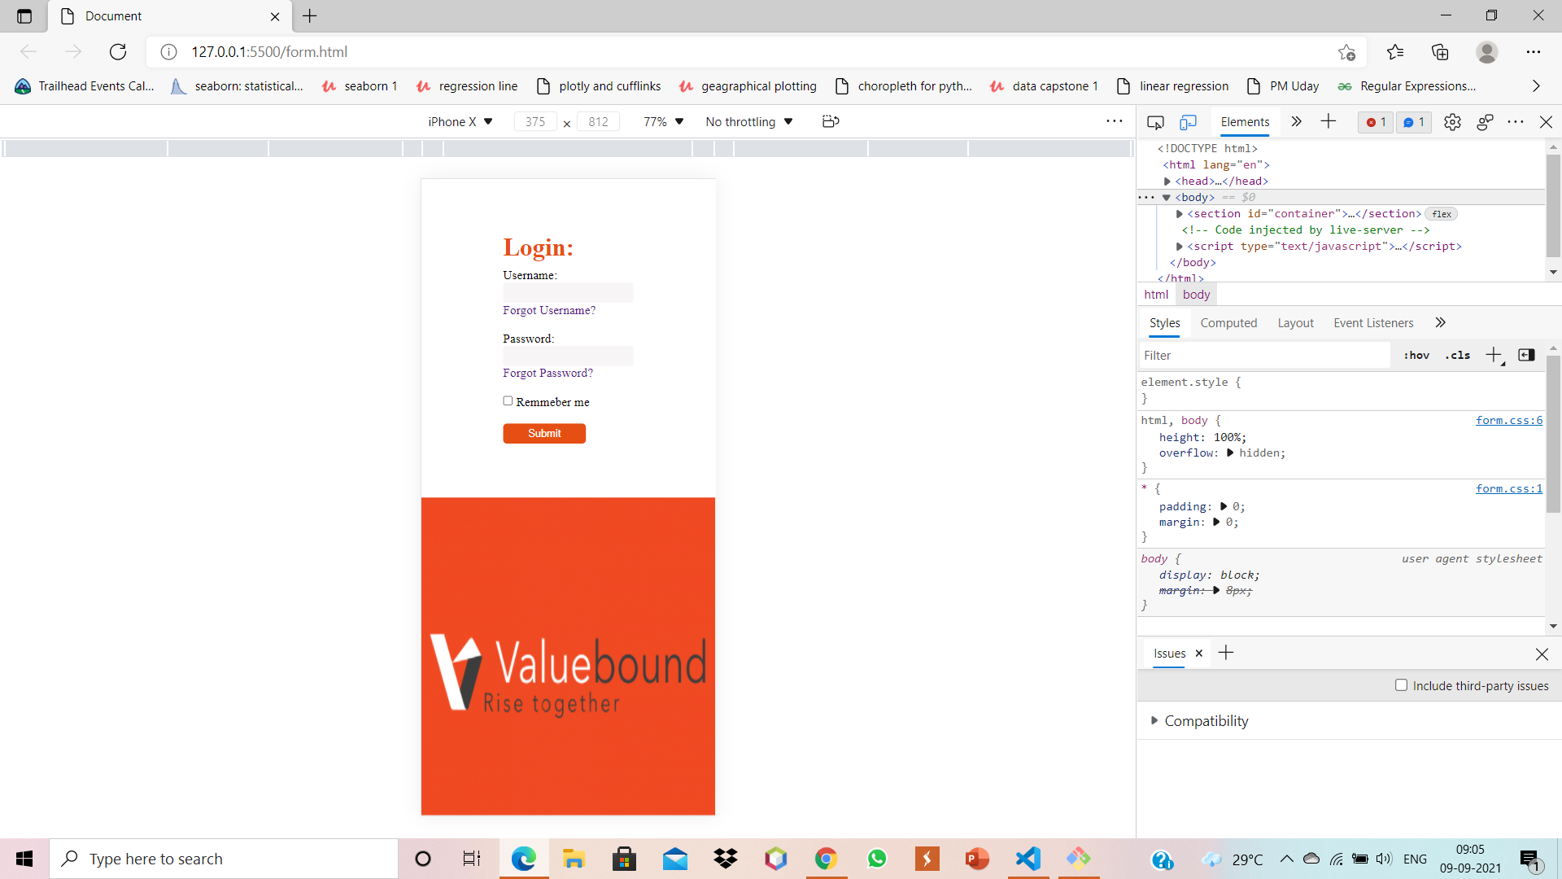View the 1 console error indicator
1562x879 pixels.
coord(1375,122)
